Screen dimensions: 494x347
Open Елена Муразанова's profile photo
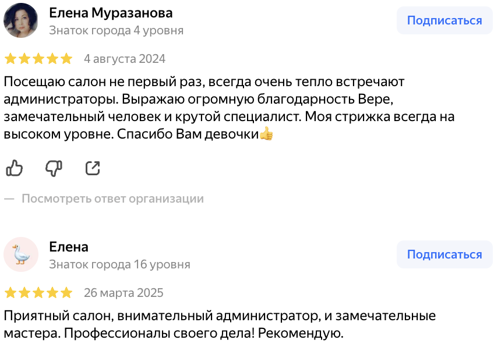coord(21,21)
